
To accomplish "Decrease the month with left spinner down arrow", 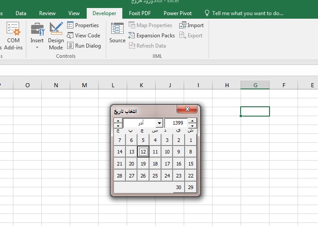I will [118, 126].
